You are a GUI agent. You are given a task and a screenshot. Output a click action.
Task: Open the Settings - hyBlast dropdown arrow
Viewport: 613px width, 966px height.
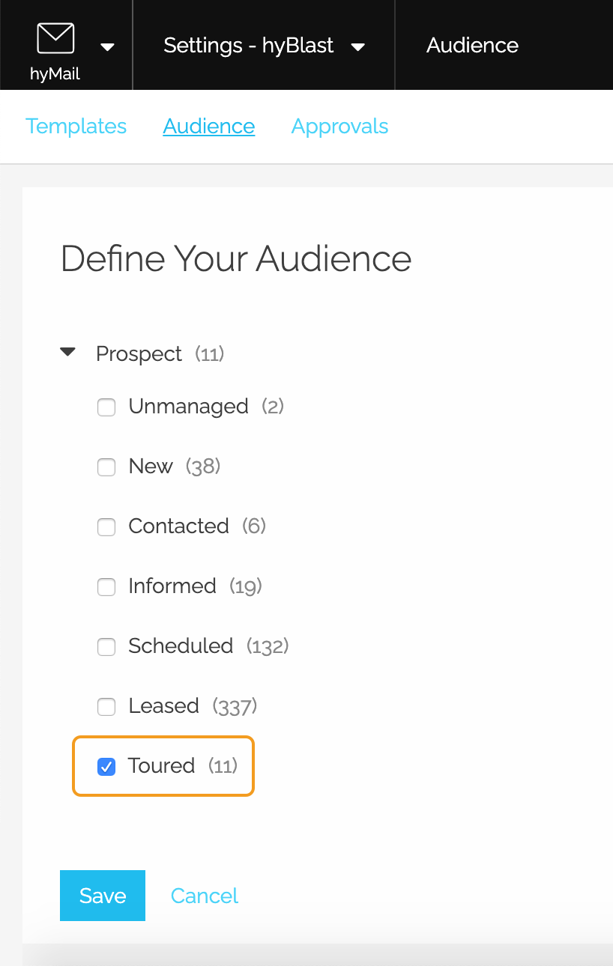(358, 47)
